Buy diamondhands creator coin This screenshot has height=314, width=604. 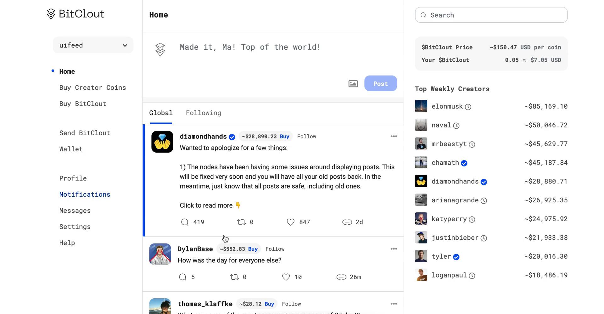pos(284,136)
